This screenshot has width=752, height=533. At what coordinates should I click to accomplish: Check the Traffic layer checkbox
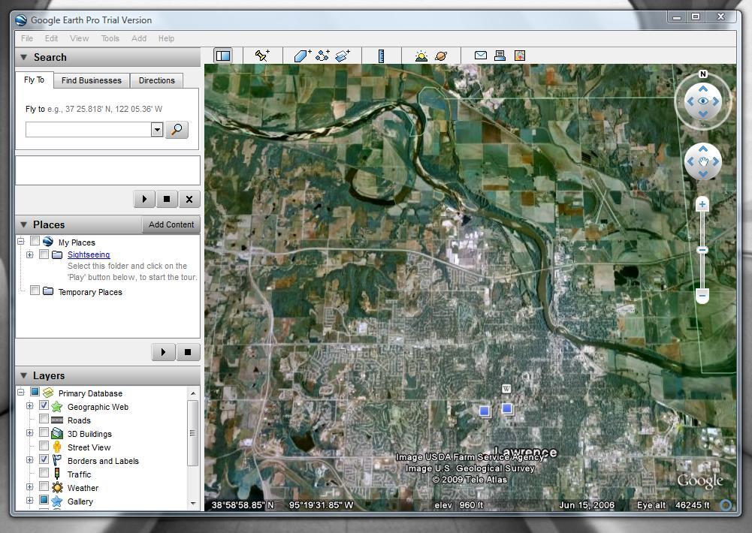coord(44,474)
